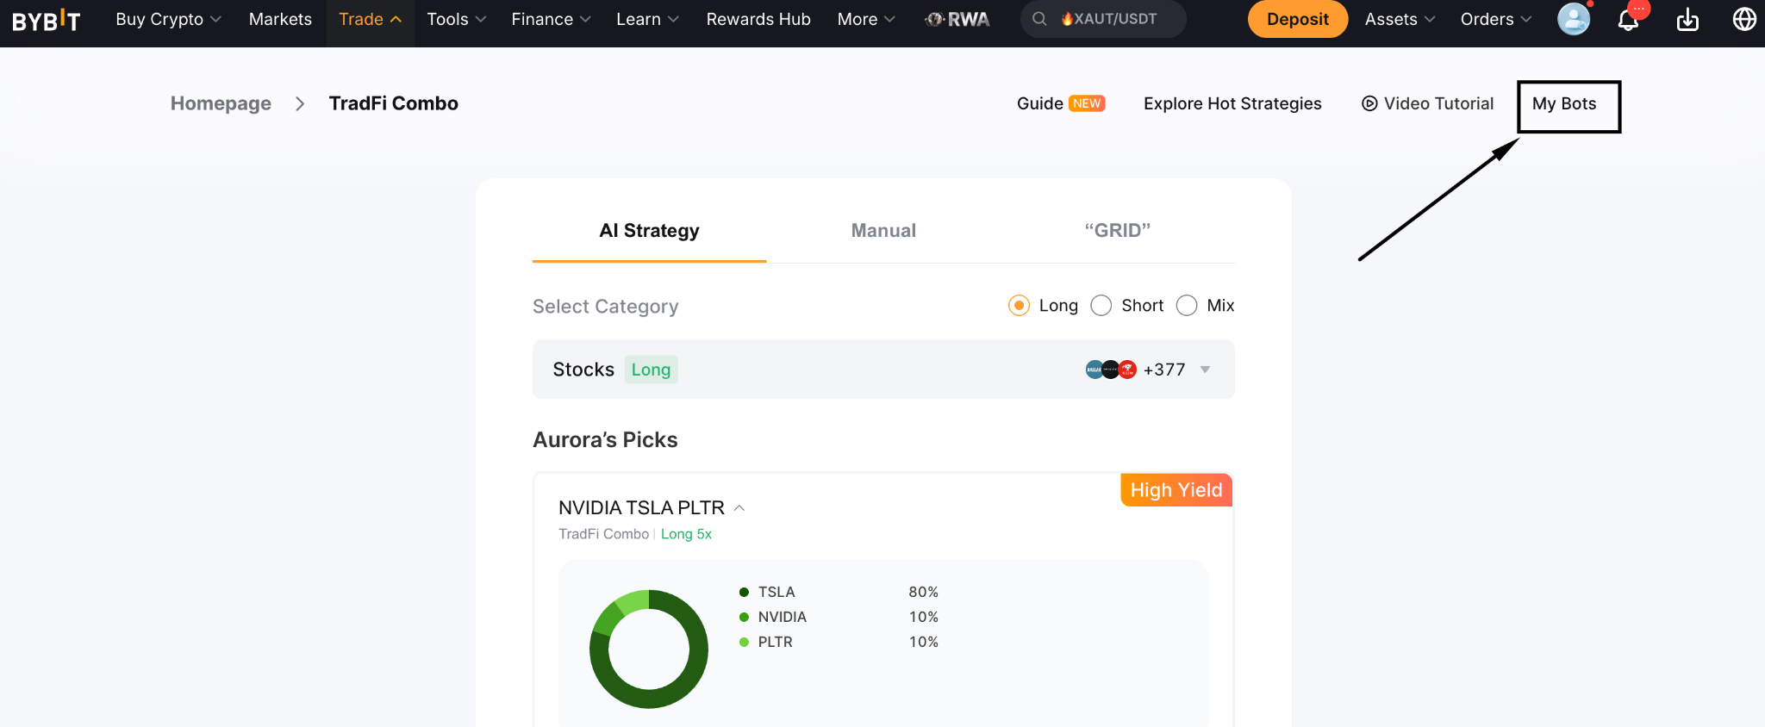Click the search magnifier icon
1765x727 pixels.
click(1039, 19)
